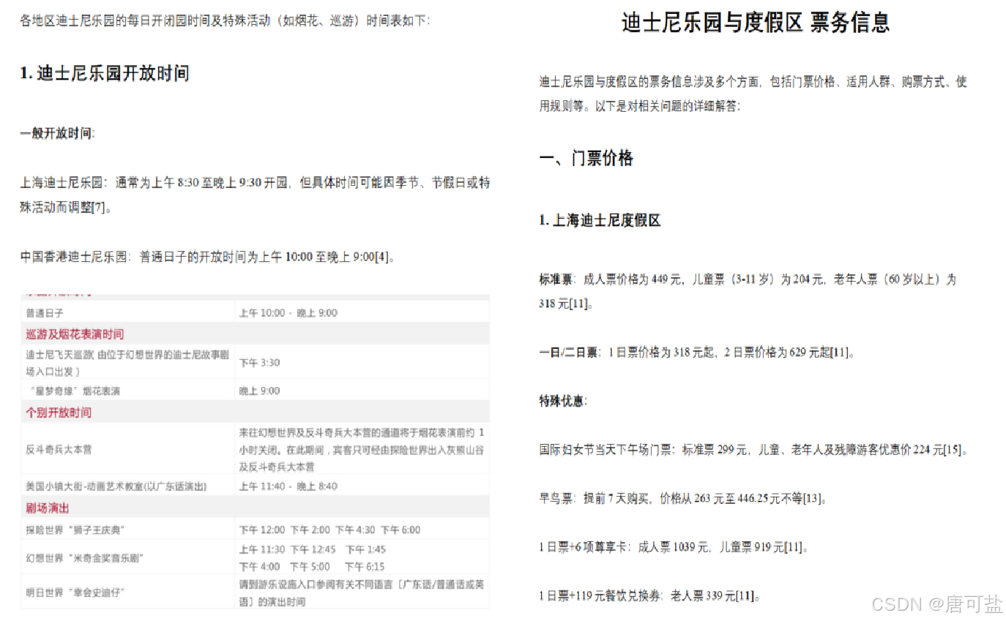Click the red section header '巡游及烟花表演时间'

75,334
